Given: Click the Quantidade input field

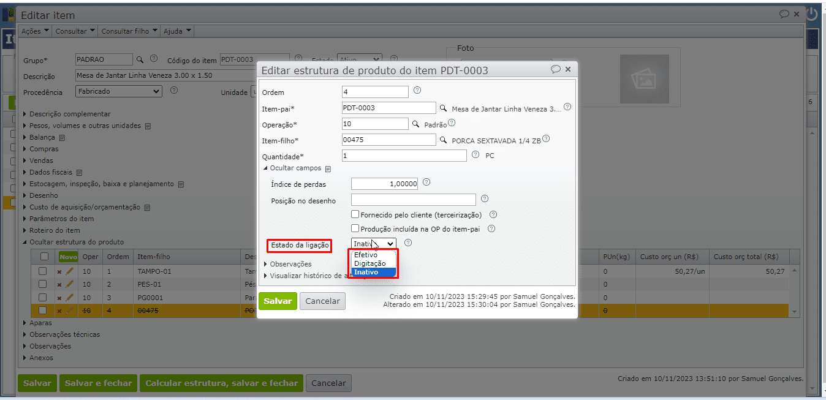Looking at the screenshot, I should [x=404, y=156].
